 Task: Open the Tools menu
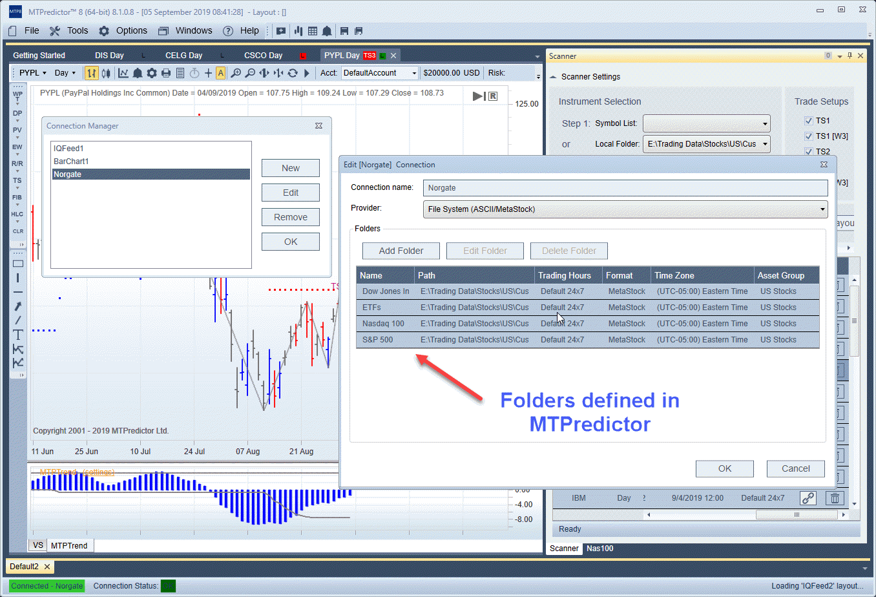click(78, 31)
